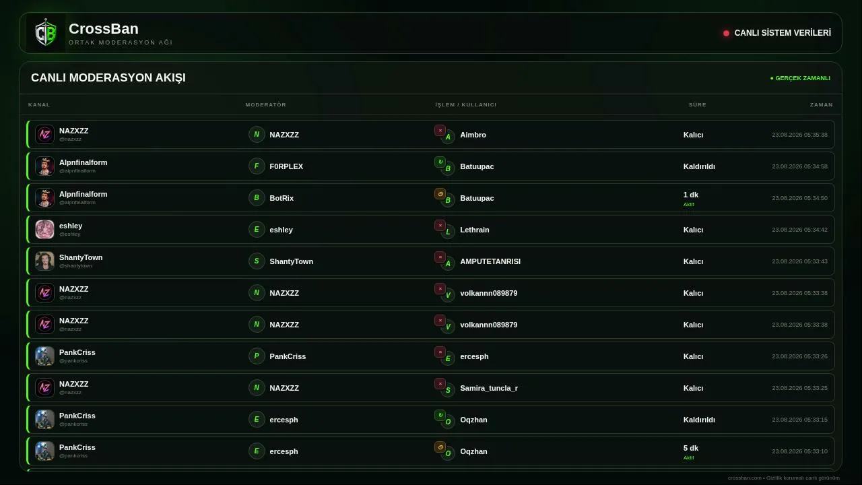Open the first PankCriss channel avatar

click(44, 356)
